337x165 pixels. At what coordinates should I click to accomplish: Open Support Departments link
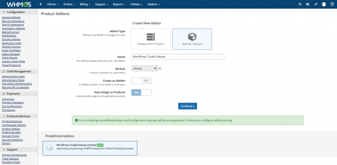(14, 155)
